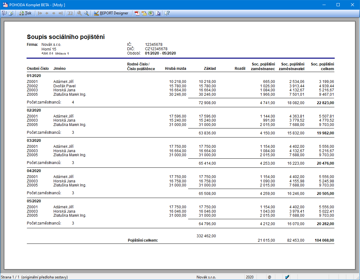The image size is (360, 280).
Task: Go to first page arrow
Action: point(40,13)
